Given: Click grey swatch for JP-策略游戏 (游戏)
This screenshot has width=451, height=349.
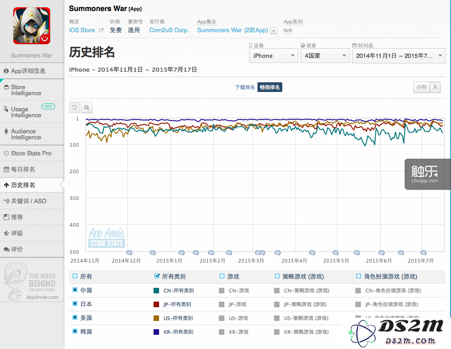Looking at the screenshot, I should pos(277,304).
